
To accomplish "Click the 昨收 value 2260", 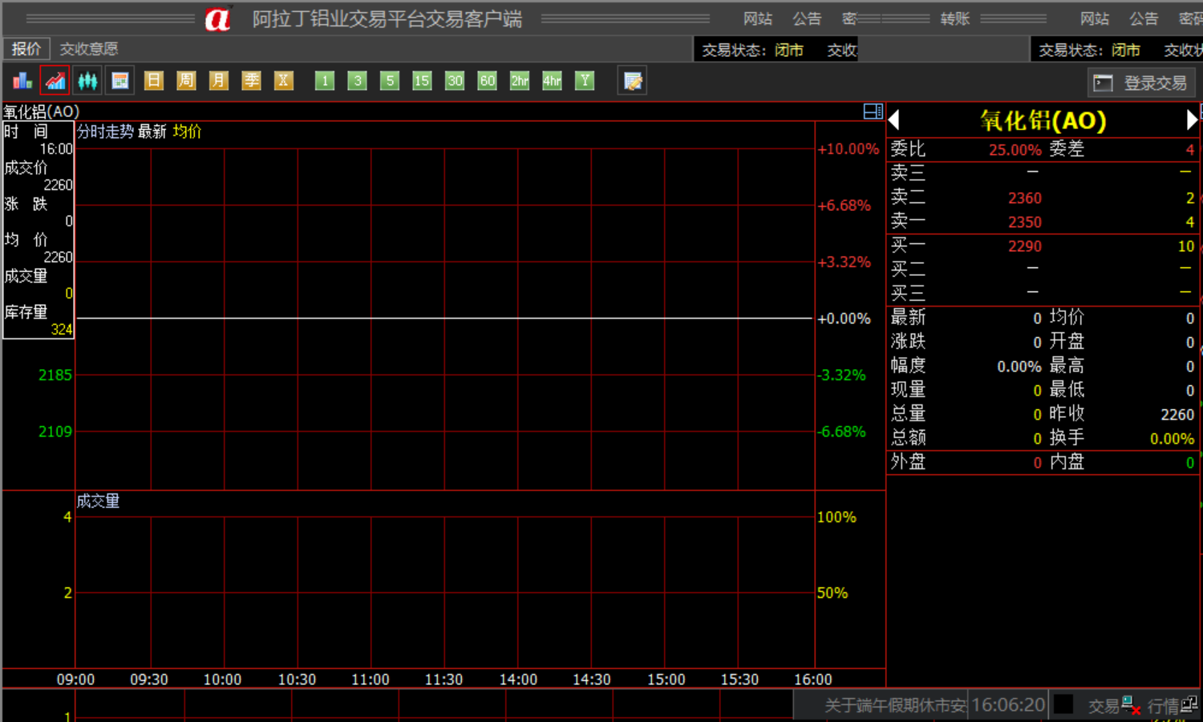I will coord(1177,415).
